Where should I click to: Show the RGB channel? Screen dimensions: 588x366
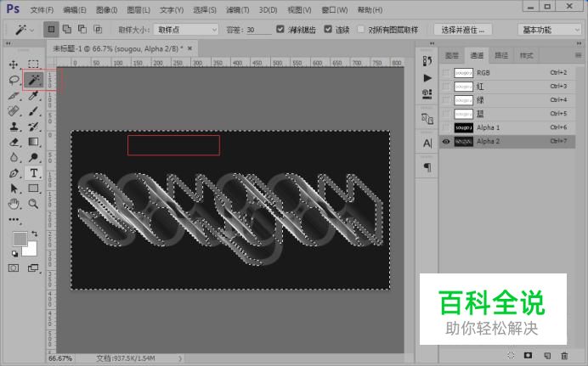pos(446,73)
